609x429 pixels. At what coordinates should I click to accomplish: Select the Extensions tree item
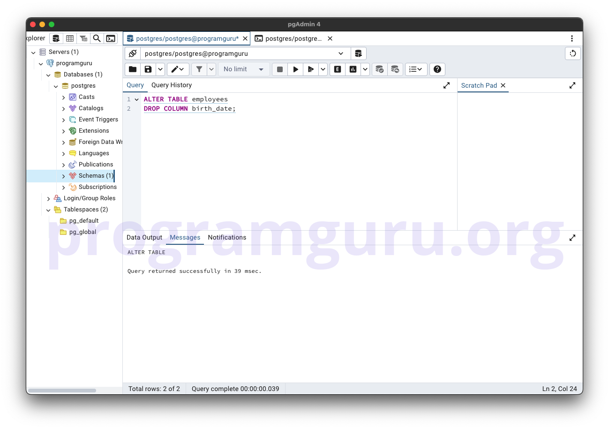(x=94, y=131)
